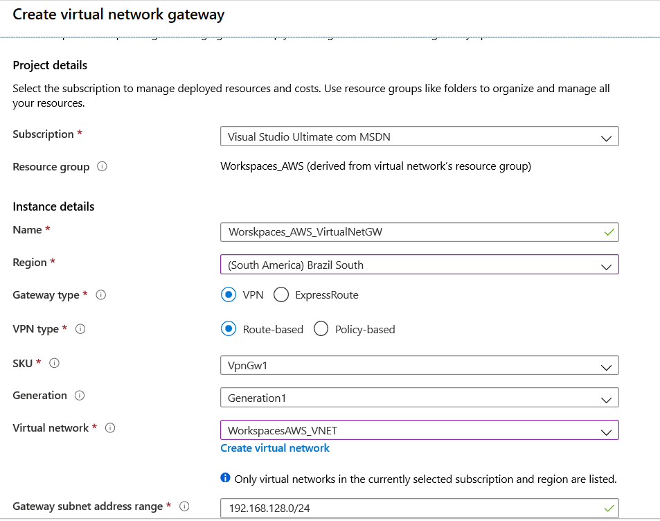Click the Gateway subnet address range field
Image resolution: width=660 pixels, height=521 pixels.
(419, 509)
